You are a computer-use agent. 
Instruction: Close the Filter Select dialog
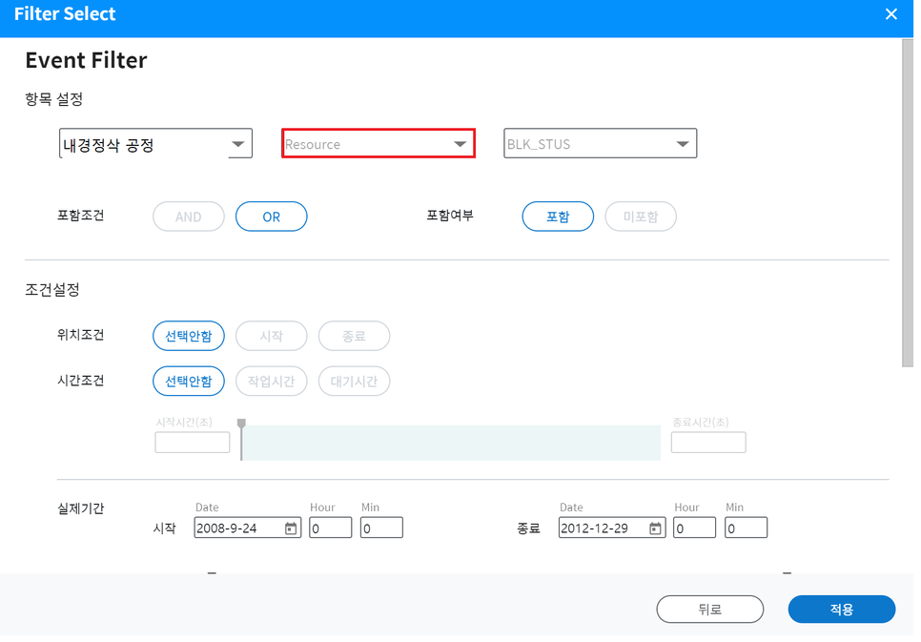(891, 14)
